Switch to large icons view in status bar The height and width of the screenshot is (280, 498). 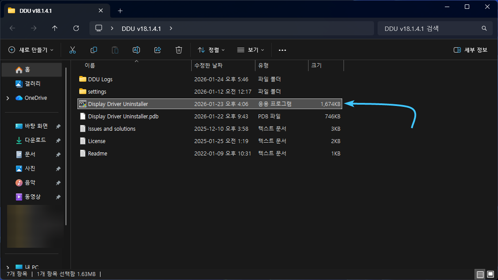490,274
